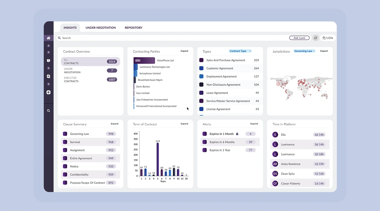This screenshot has width=380, height=211.
Task: Click the refresh icon beside Ask Lumi
Action: pos(315,38)
